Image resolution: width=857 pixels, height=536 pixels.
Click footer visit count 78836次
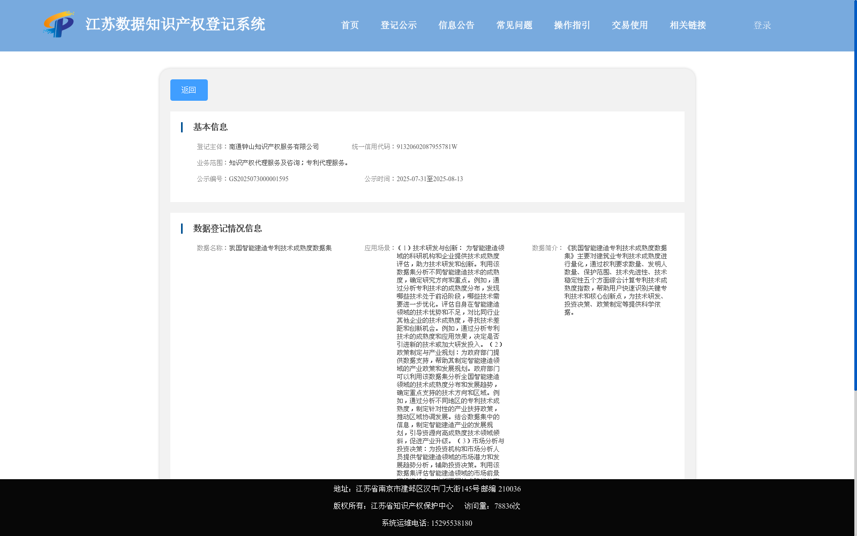tap(507, 506)
